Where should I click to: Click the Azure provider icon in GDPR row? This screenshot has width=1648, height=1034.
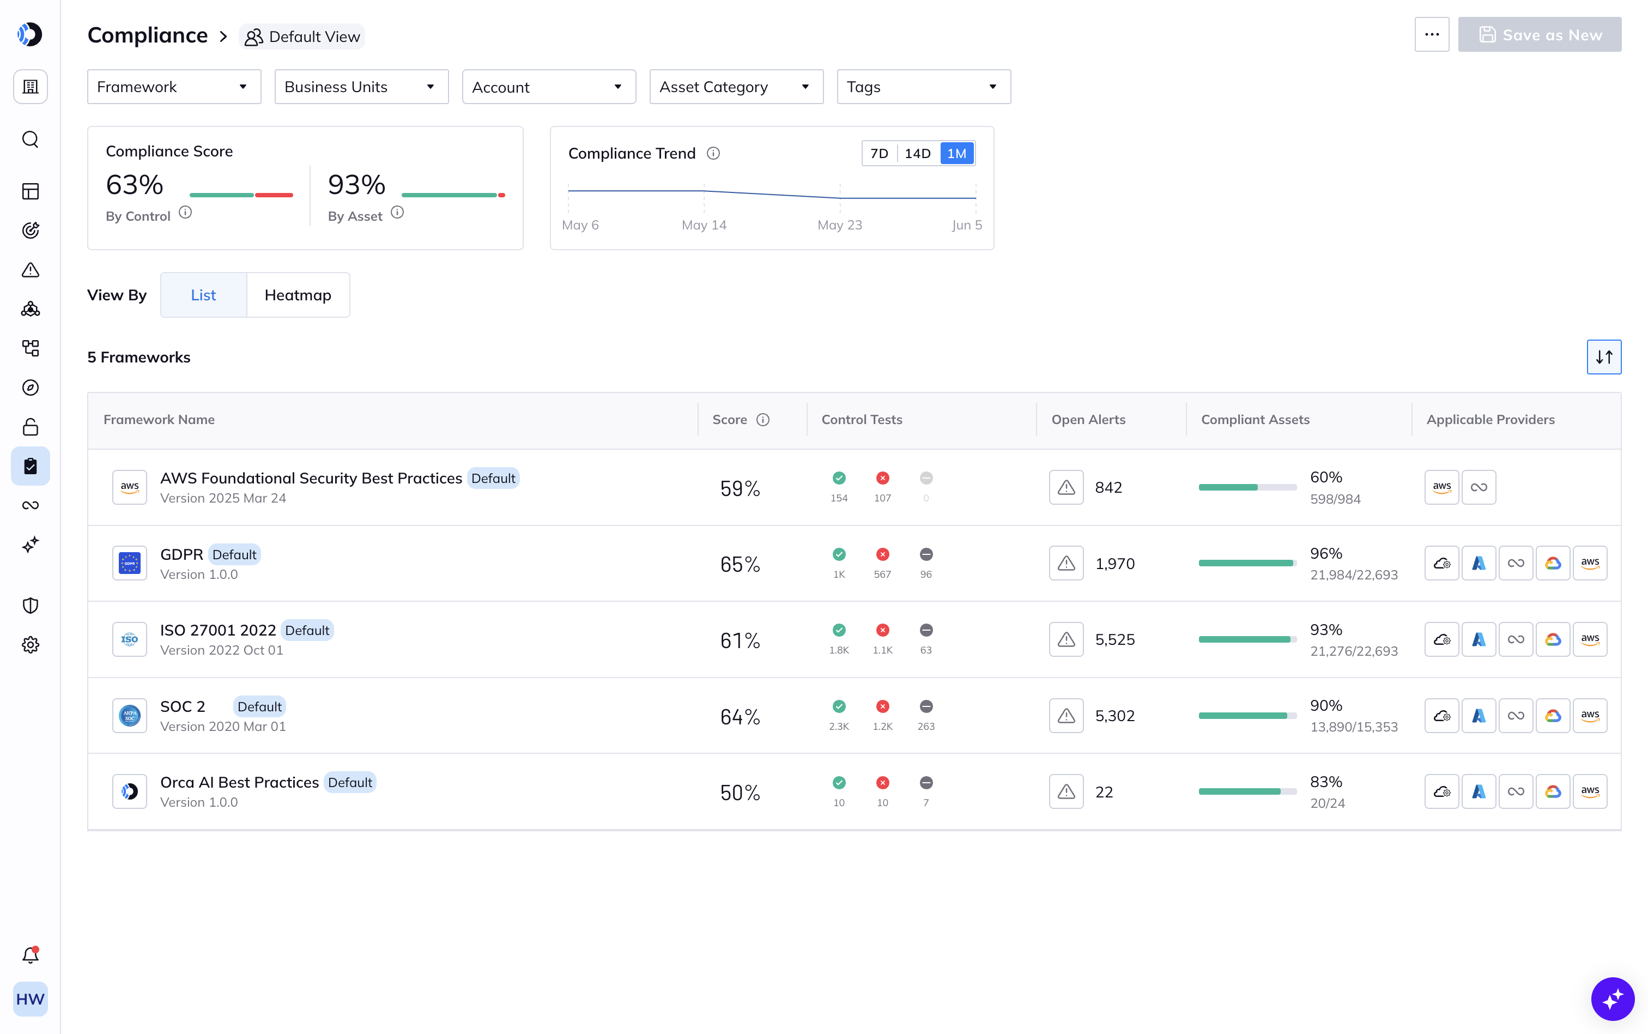tap(1479, 564)
